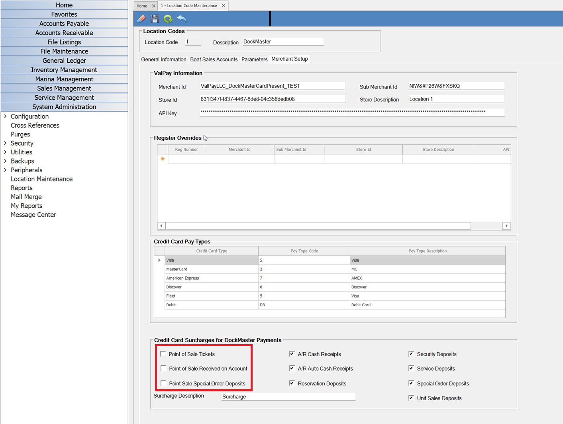Toggle Unit Sales Deposits checkbox
563x424 pixels.
click(411, 398)
